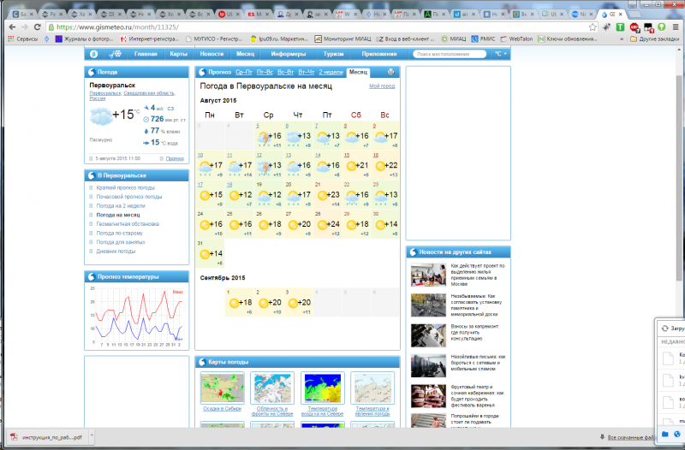Image resolution: width=685 pixels, height=450 pixels.
Task: Click the beta icon in Gismeteo nav bar
Action: (93, 54)
